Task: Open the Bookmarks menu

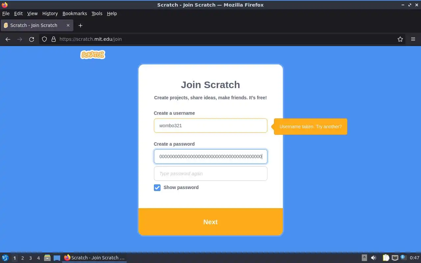Action: (75, 13)
